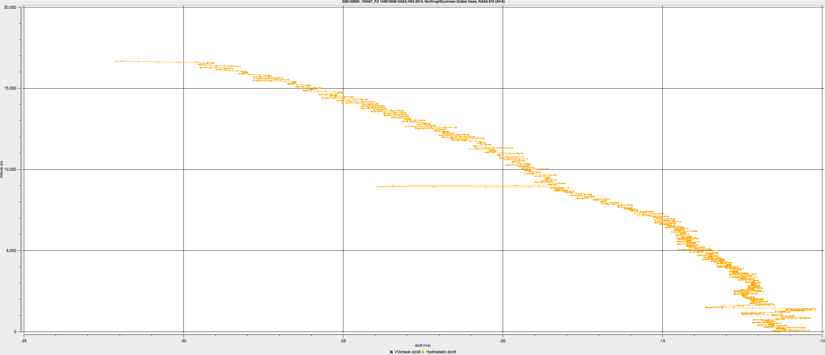Click the Altitude (m) y-axis title
825x355 pixels.
[x=2, y=169]
